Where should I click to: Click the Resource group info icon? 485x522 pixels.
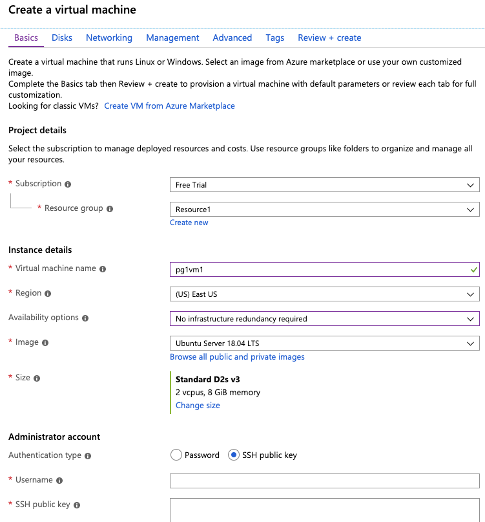tap(110, 209)
